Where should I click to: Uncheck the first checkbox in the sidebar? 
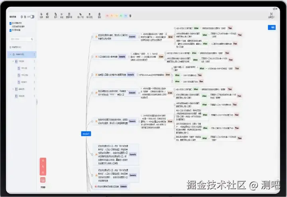pyautogui.click(x=10, y=23)
